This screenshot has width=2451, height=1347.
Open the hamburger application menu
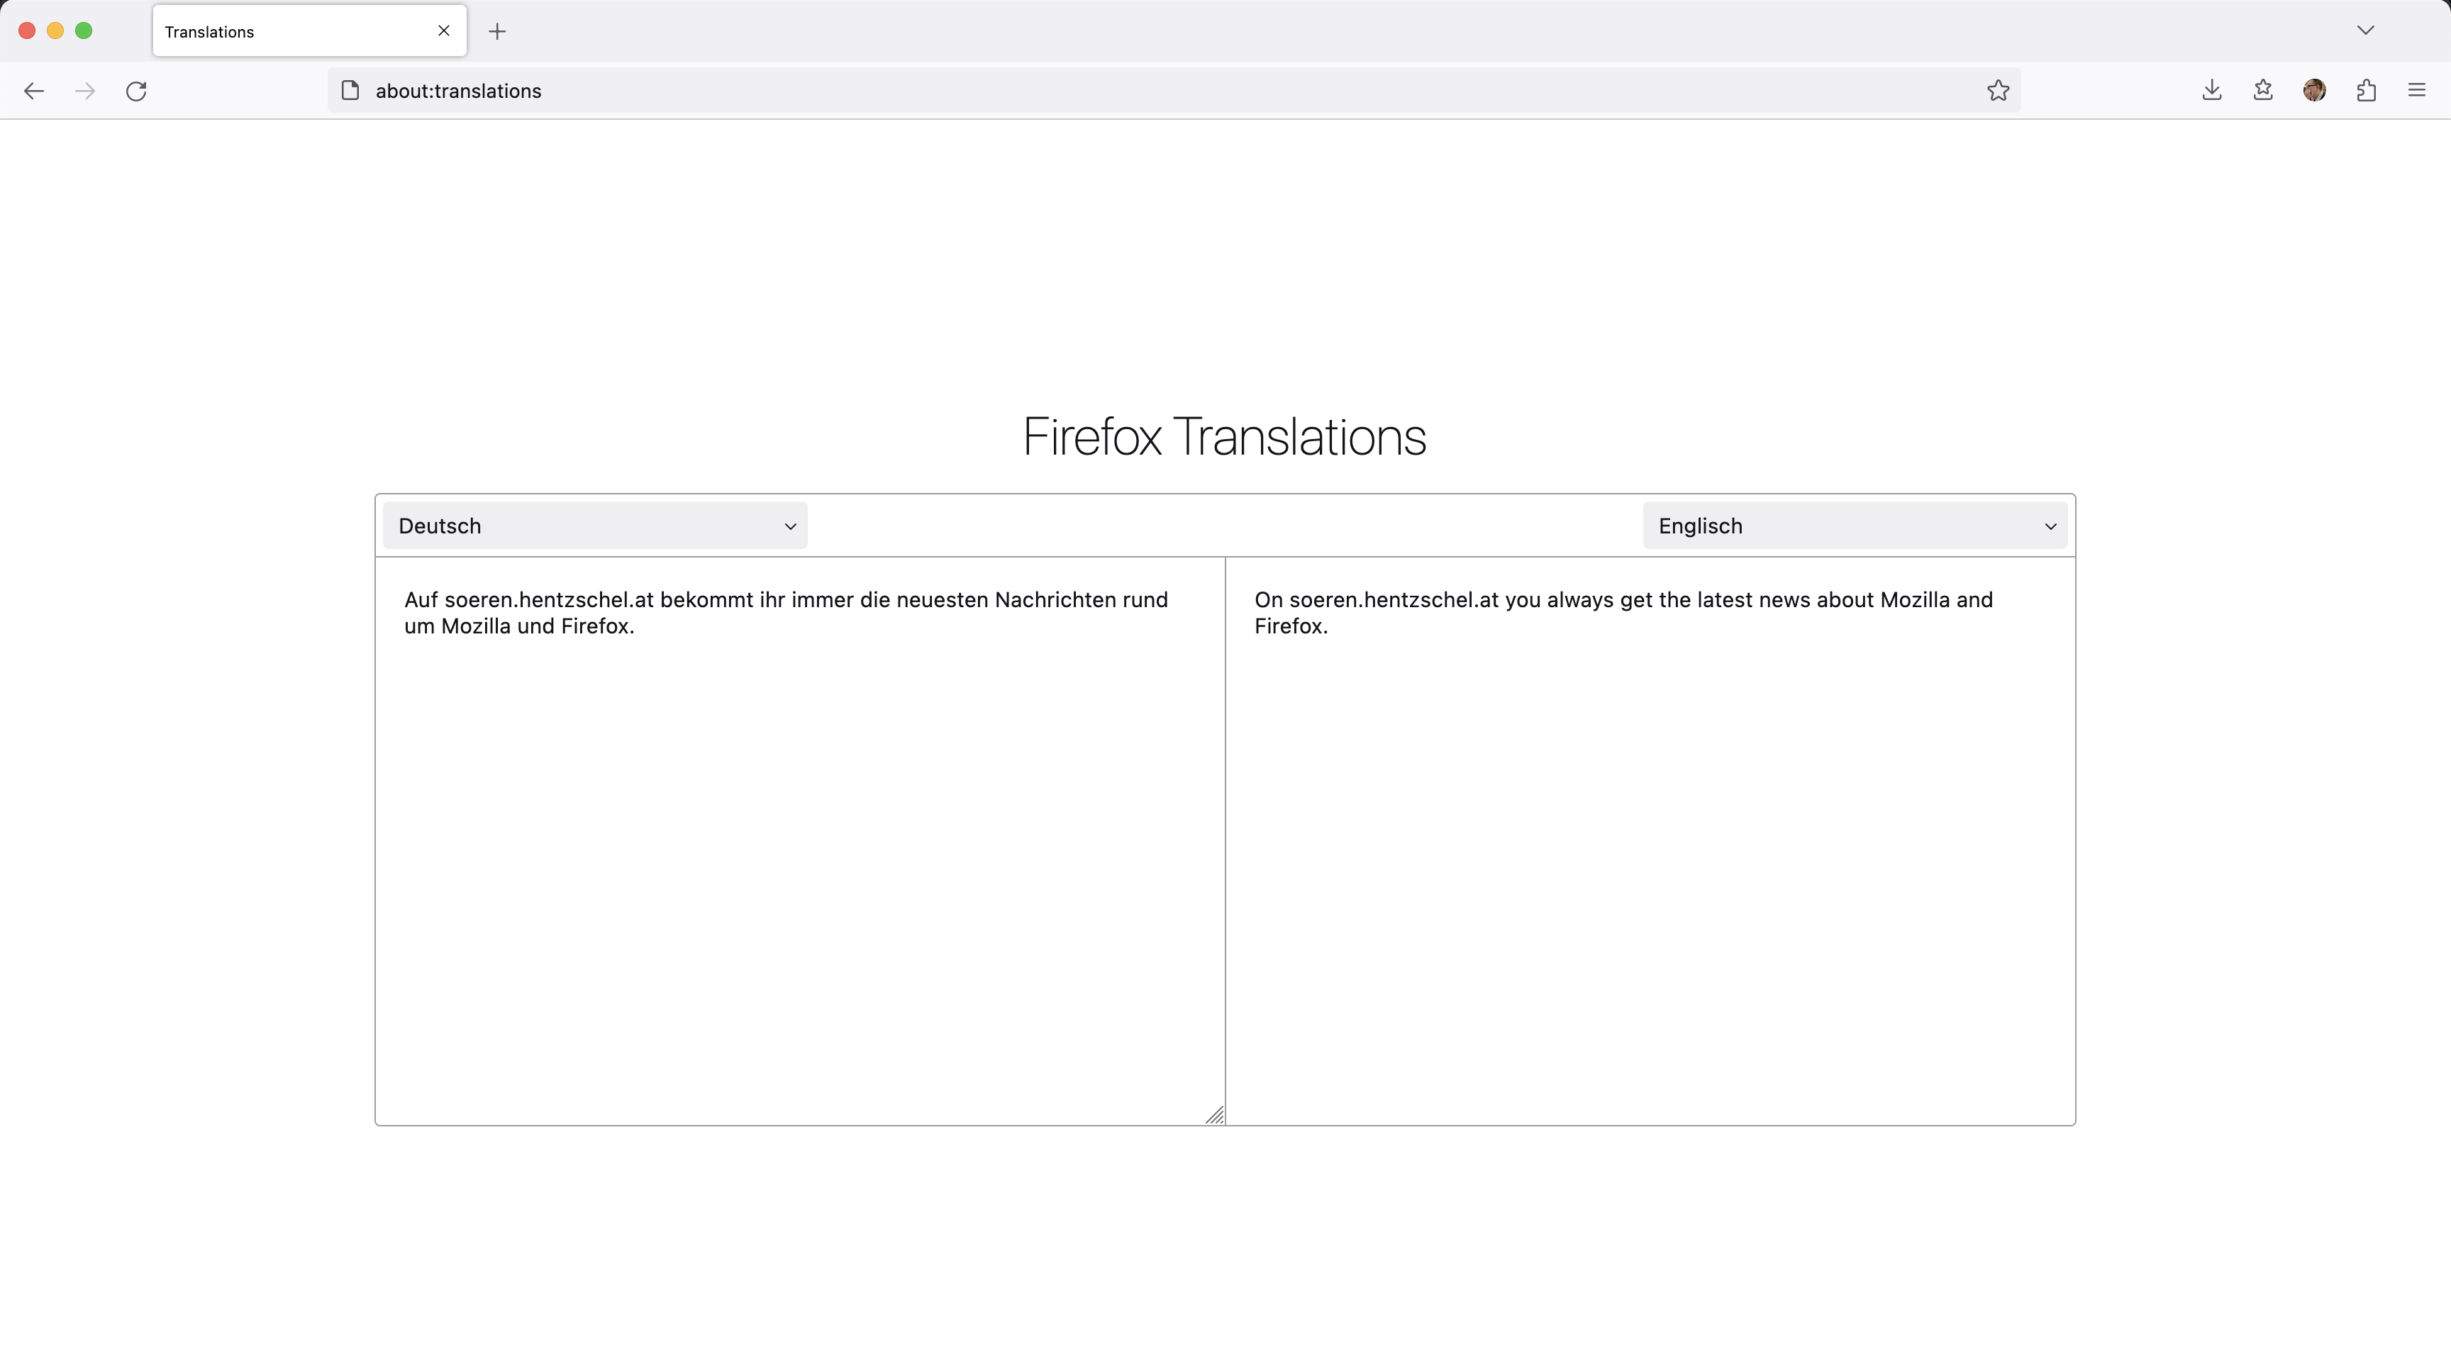click(x=2417, y=90)
